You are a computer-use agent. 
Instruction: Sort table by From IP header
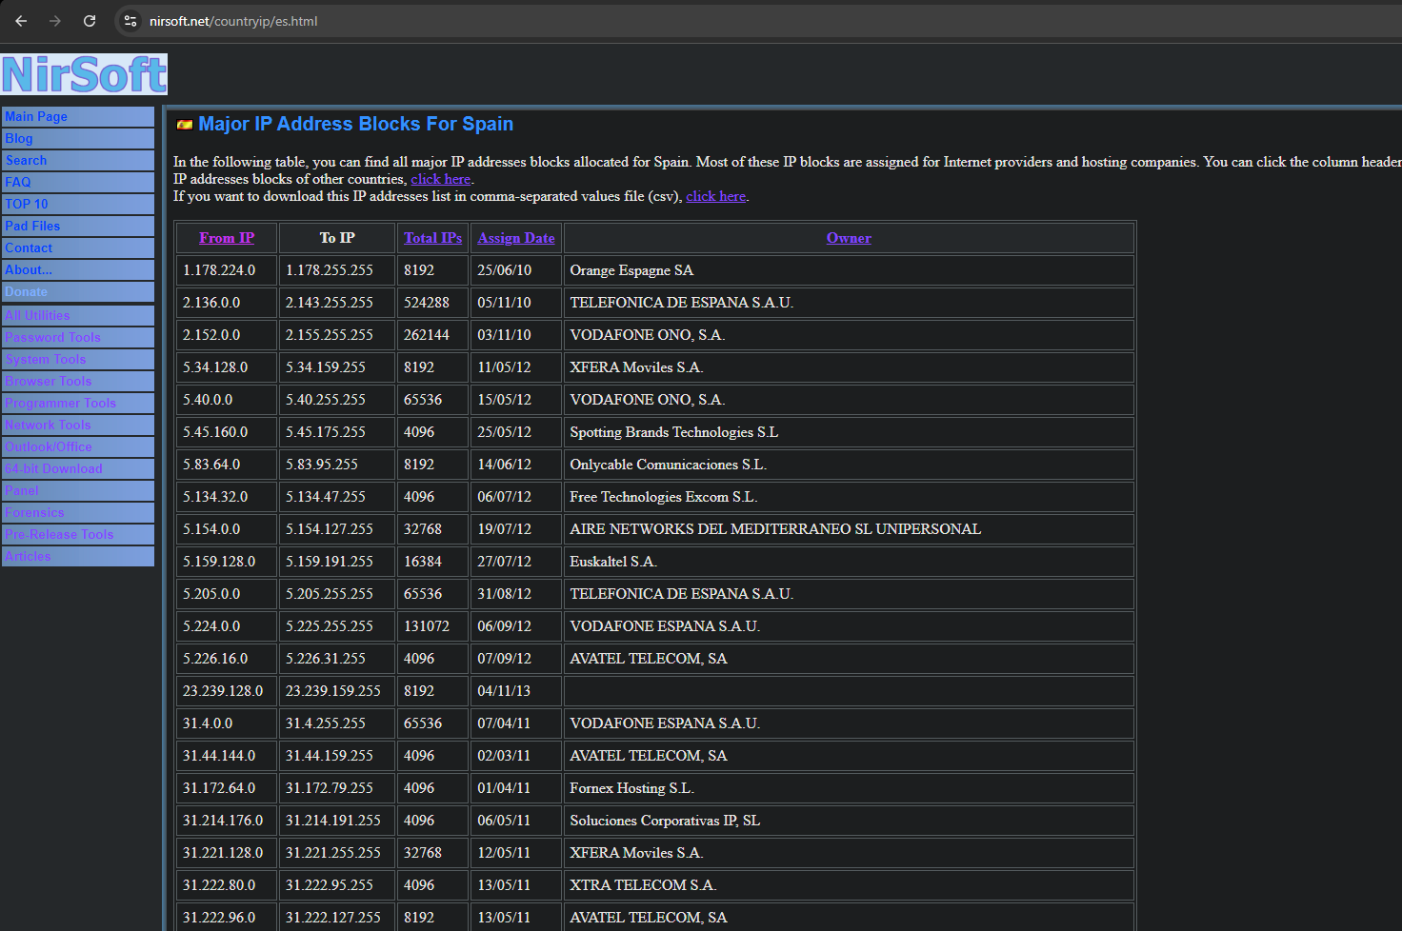(227, 238)
